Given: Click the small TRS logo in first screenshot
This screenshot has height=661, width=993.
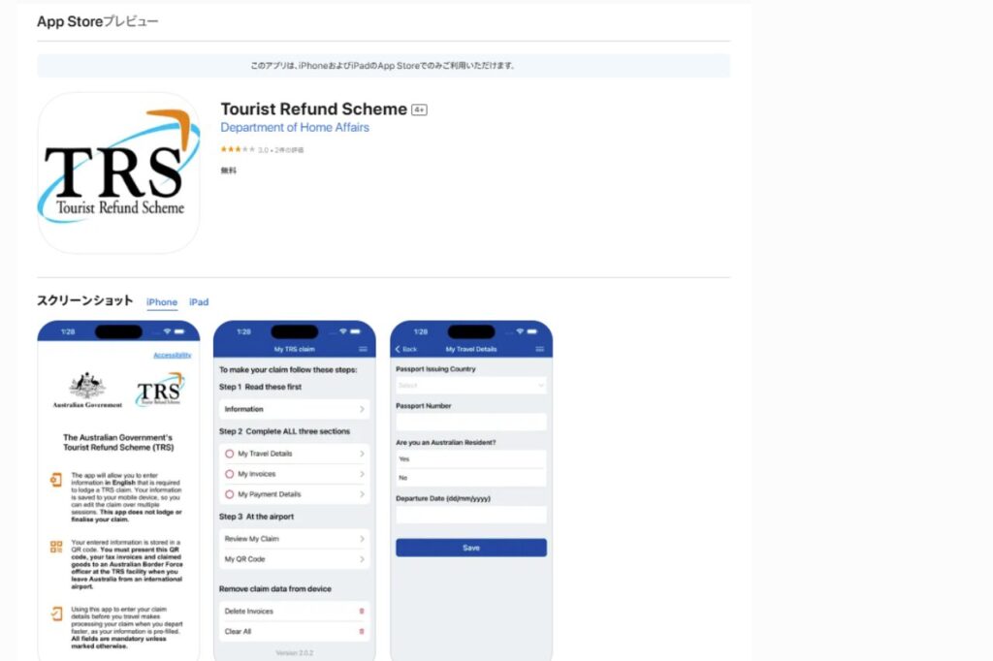Looking at the screenshot, I should tap(160, 390).
